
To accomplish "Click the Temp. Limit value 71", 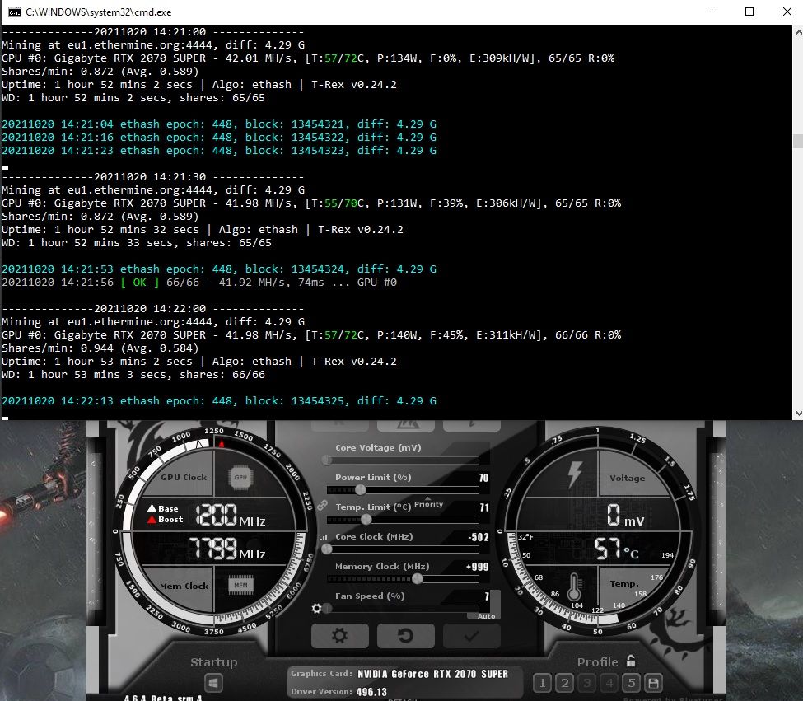I will pyautogui.click(x=484, y=507).
